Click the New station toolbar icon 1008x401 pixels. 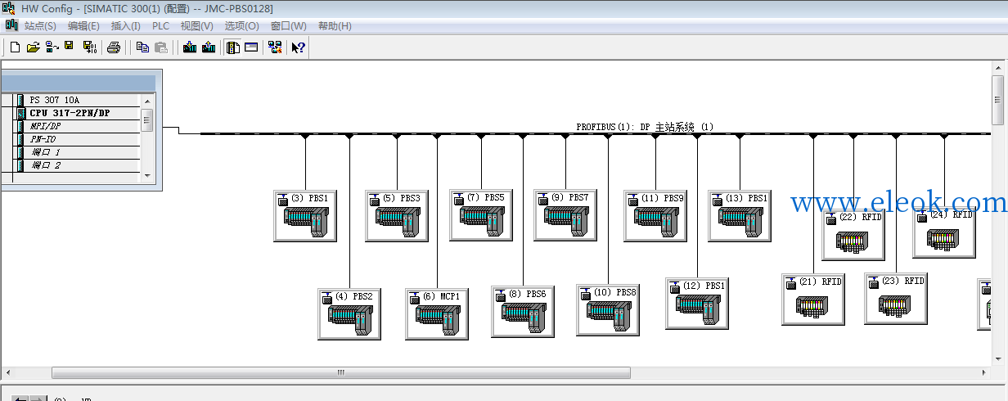point(15,47)
